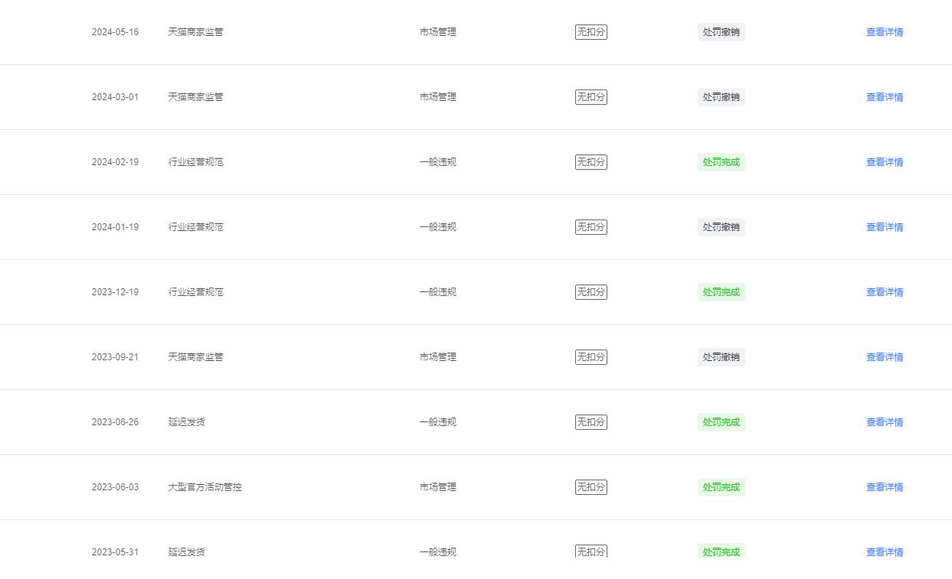The image size is (952, 579).
Task: Click 无扣分 tag on 2023-06-03 row
Action: (x=591, y=487)
